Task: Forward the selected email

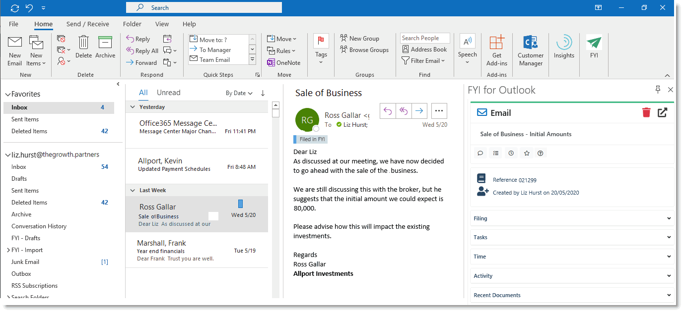Action: point(141,62)
